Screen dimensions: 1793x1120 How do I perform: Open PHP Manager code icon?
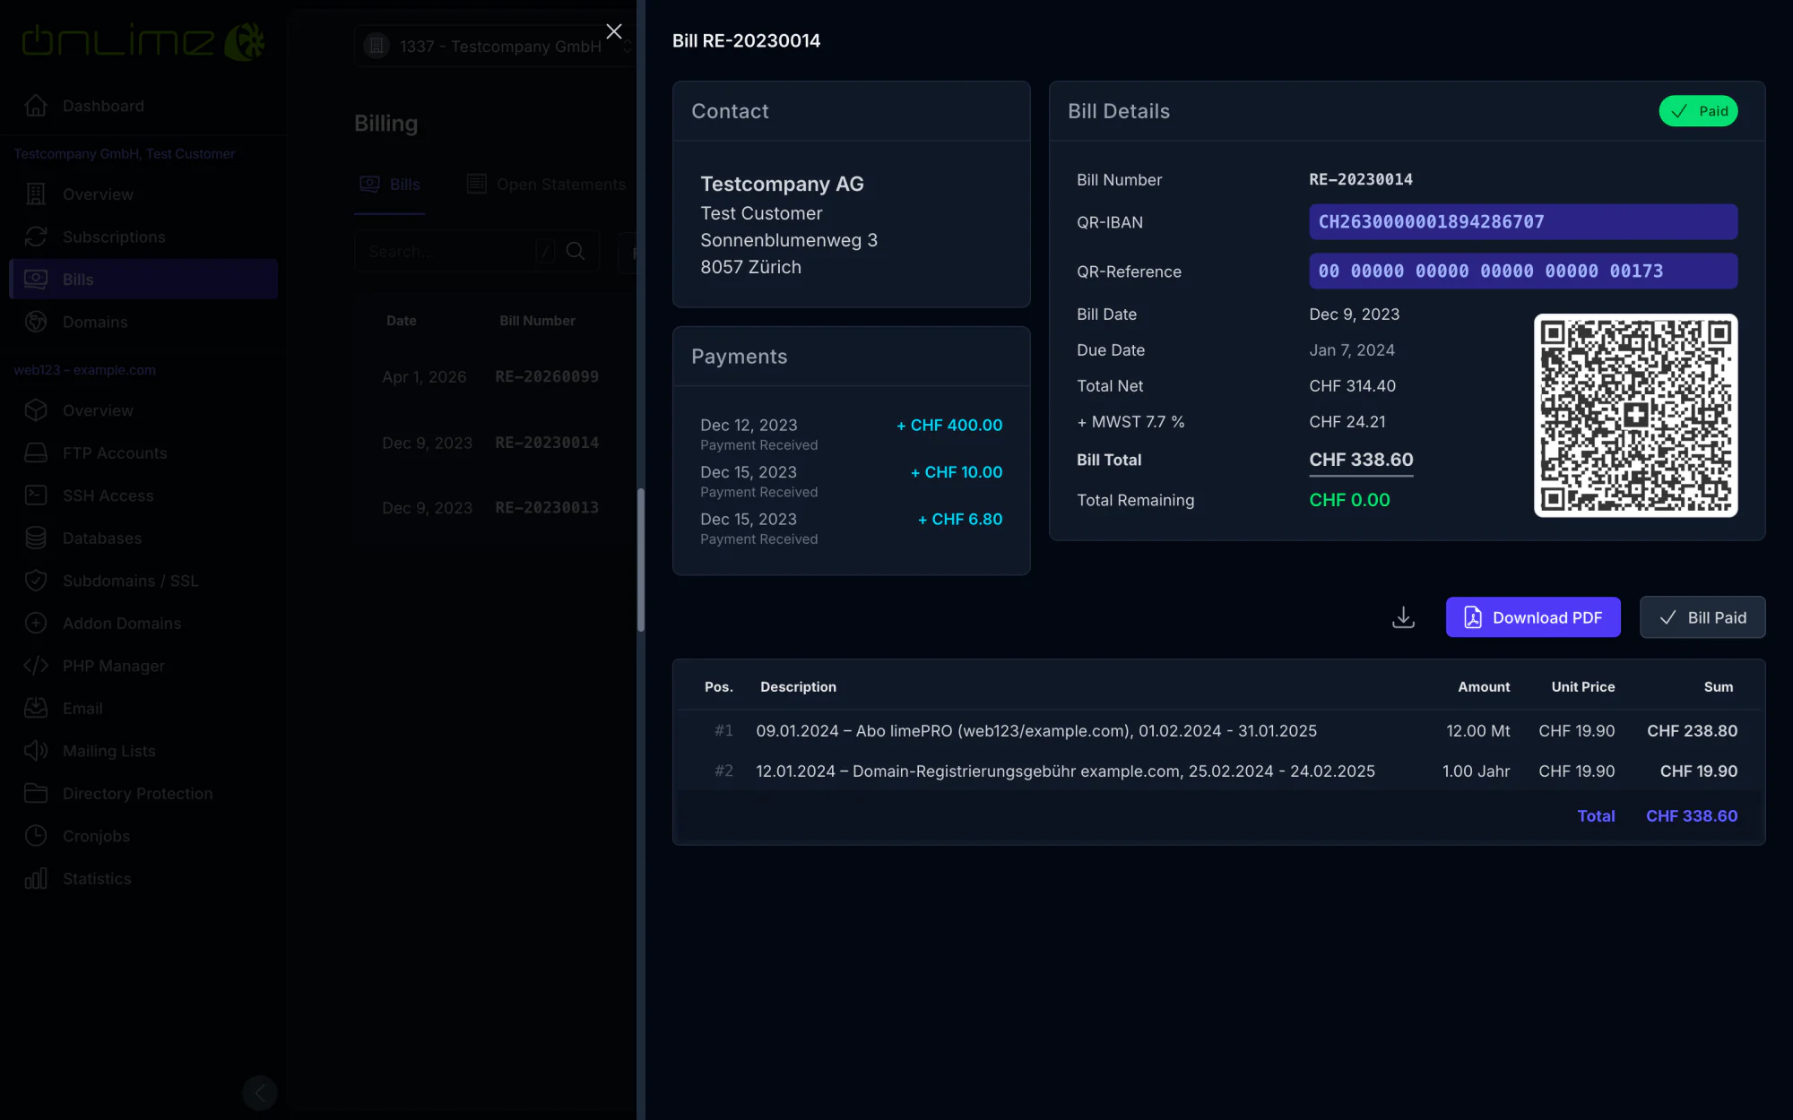[x=36, y=666]
